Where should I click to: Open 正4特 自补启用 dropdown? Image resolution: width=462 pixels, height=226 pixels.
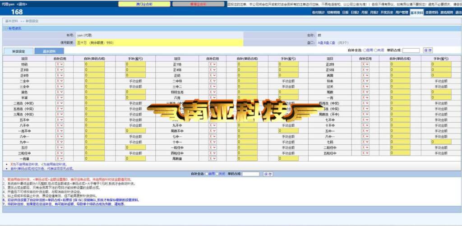point(213,70)
